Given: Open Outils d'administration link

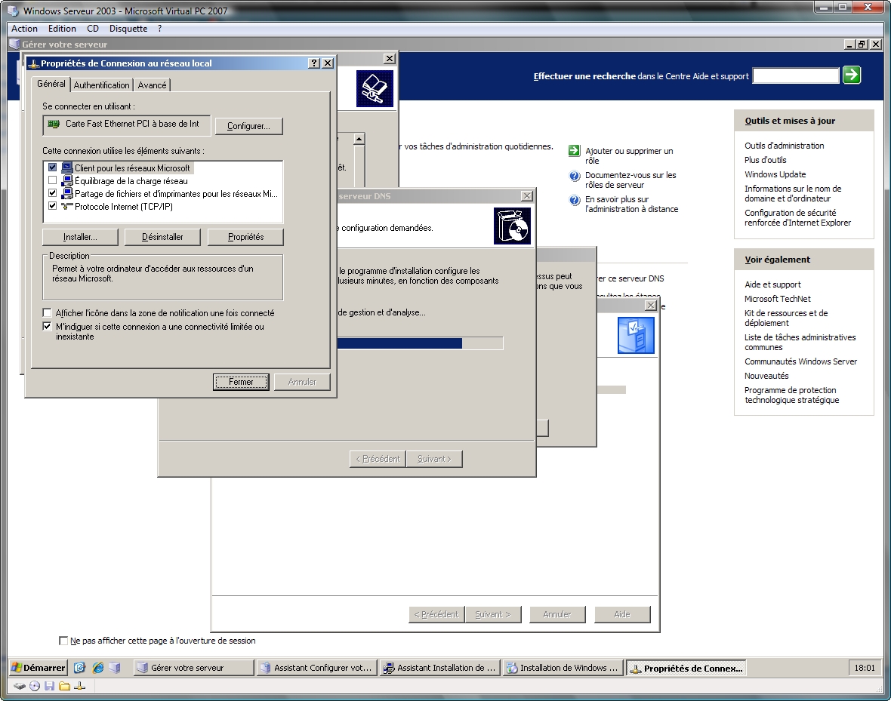Looking at the screenshot, I should pyautogui.click(x=785, y=146).
